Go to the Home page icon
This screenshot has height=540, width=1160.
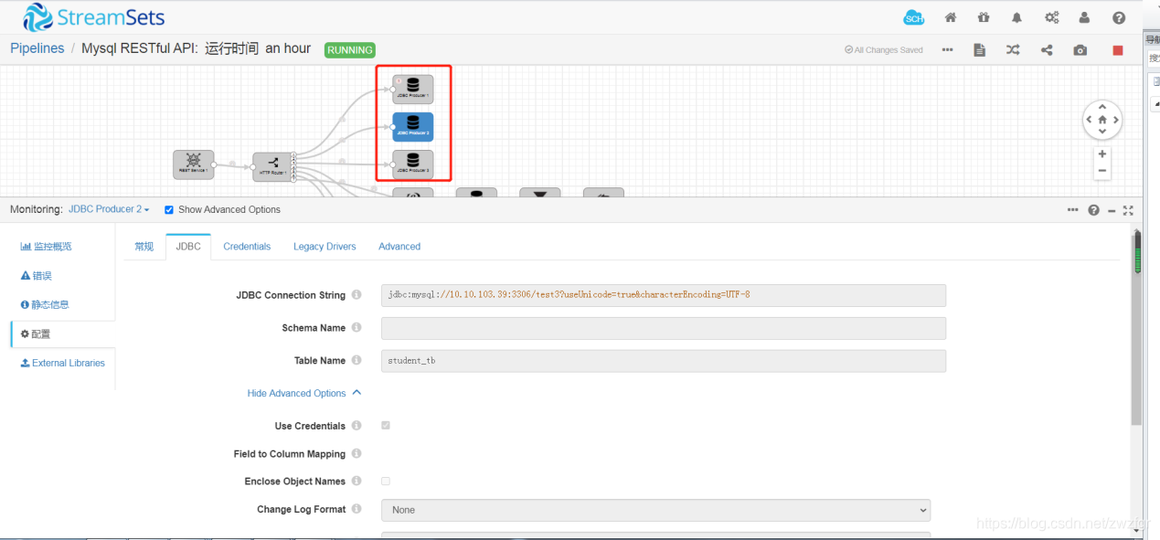(x=951, y=17)
